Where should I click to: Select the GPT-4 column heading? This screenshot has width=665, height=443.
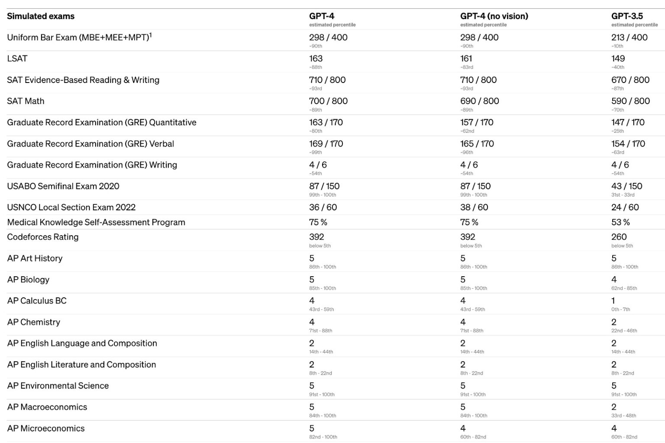[x=322, y=16]
